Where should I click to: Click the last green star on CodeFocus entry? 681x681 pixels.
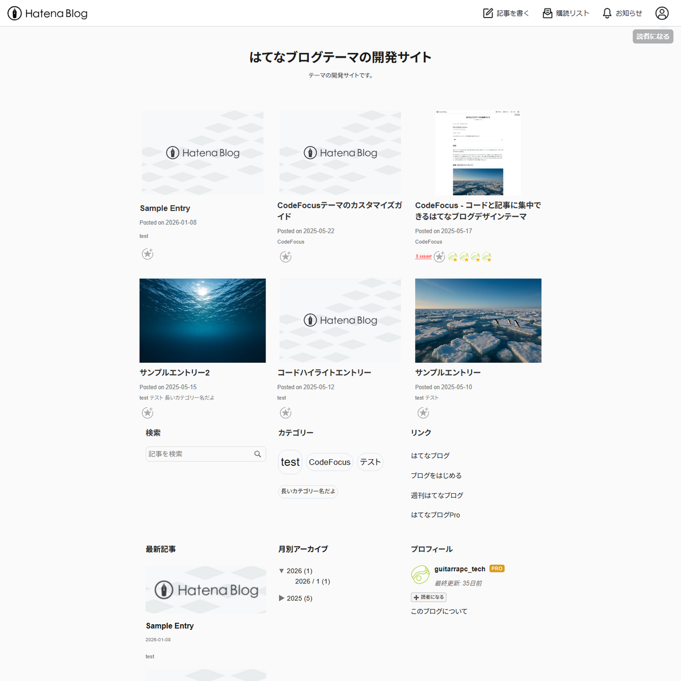point(487,257)
